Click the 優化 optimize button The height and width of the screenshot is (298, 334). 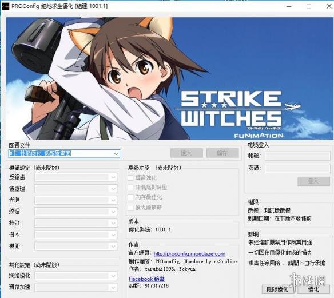pos(313,289)
